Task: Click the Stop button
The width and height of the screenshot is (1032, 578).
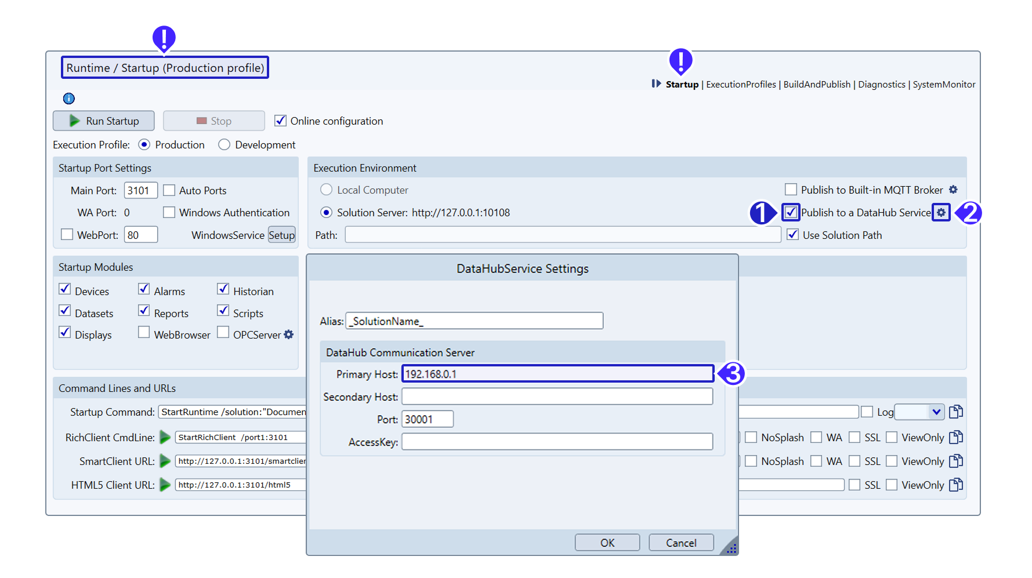Action: [214, 121]
